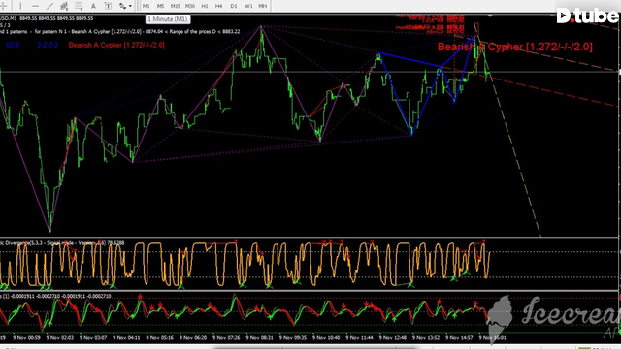Switch chart to H1 timeframe
Screen dimensions: 621x349
tap(205, 6)
